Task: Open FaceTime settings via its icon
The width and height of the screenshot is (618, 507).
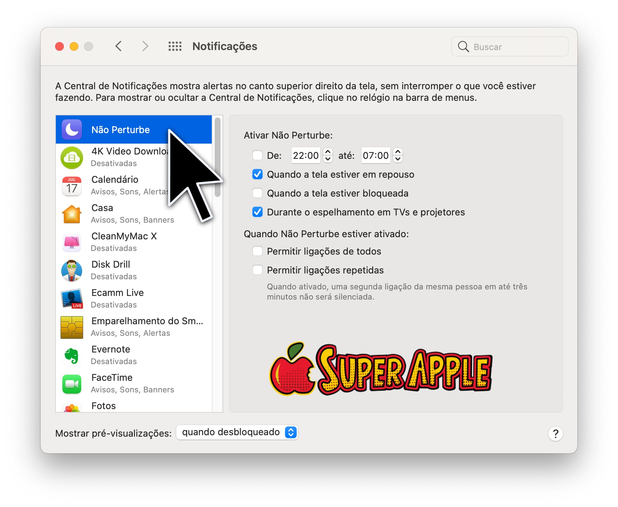Action: (71, 383)
